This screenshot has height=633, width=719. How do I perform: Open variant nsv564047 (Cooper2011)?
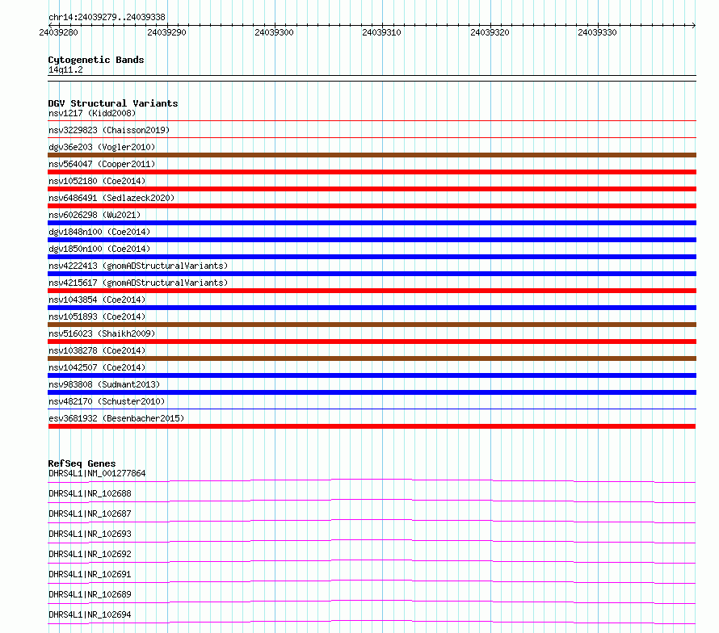pyautogui.click(x=102, y=164)
